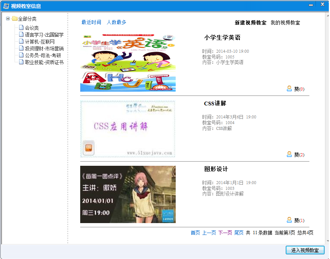Jump to 首页 of the list
The width and height of the screenshot is (330, 259).
click(195, 233)
